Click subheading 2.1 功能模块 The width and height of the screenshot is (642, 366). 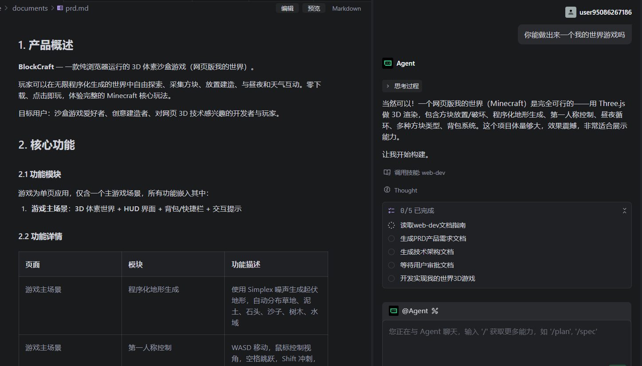click(x=39, y=174)
